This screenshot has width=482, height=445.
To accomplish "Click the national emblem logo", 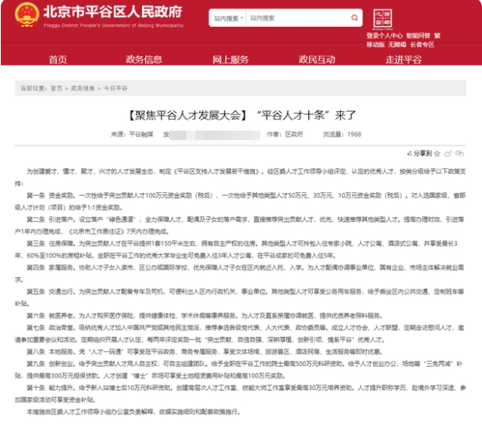I will [27, 15].
